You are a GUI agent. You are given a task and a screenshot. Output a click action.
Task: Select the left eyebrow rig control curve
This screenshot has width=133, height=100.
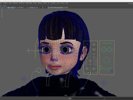tap(104, 43)
